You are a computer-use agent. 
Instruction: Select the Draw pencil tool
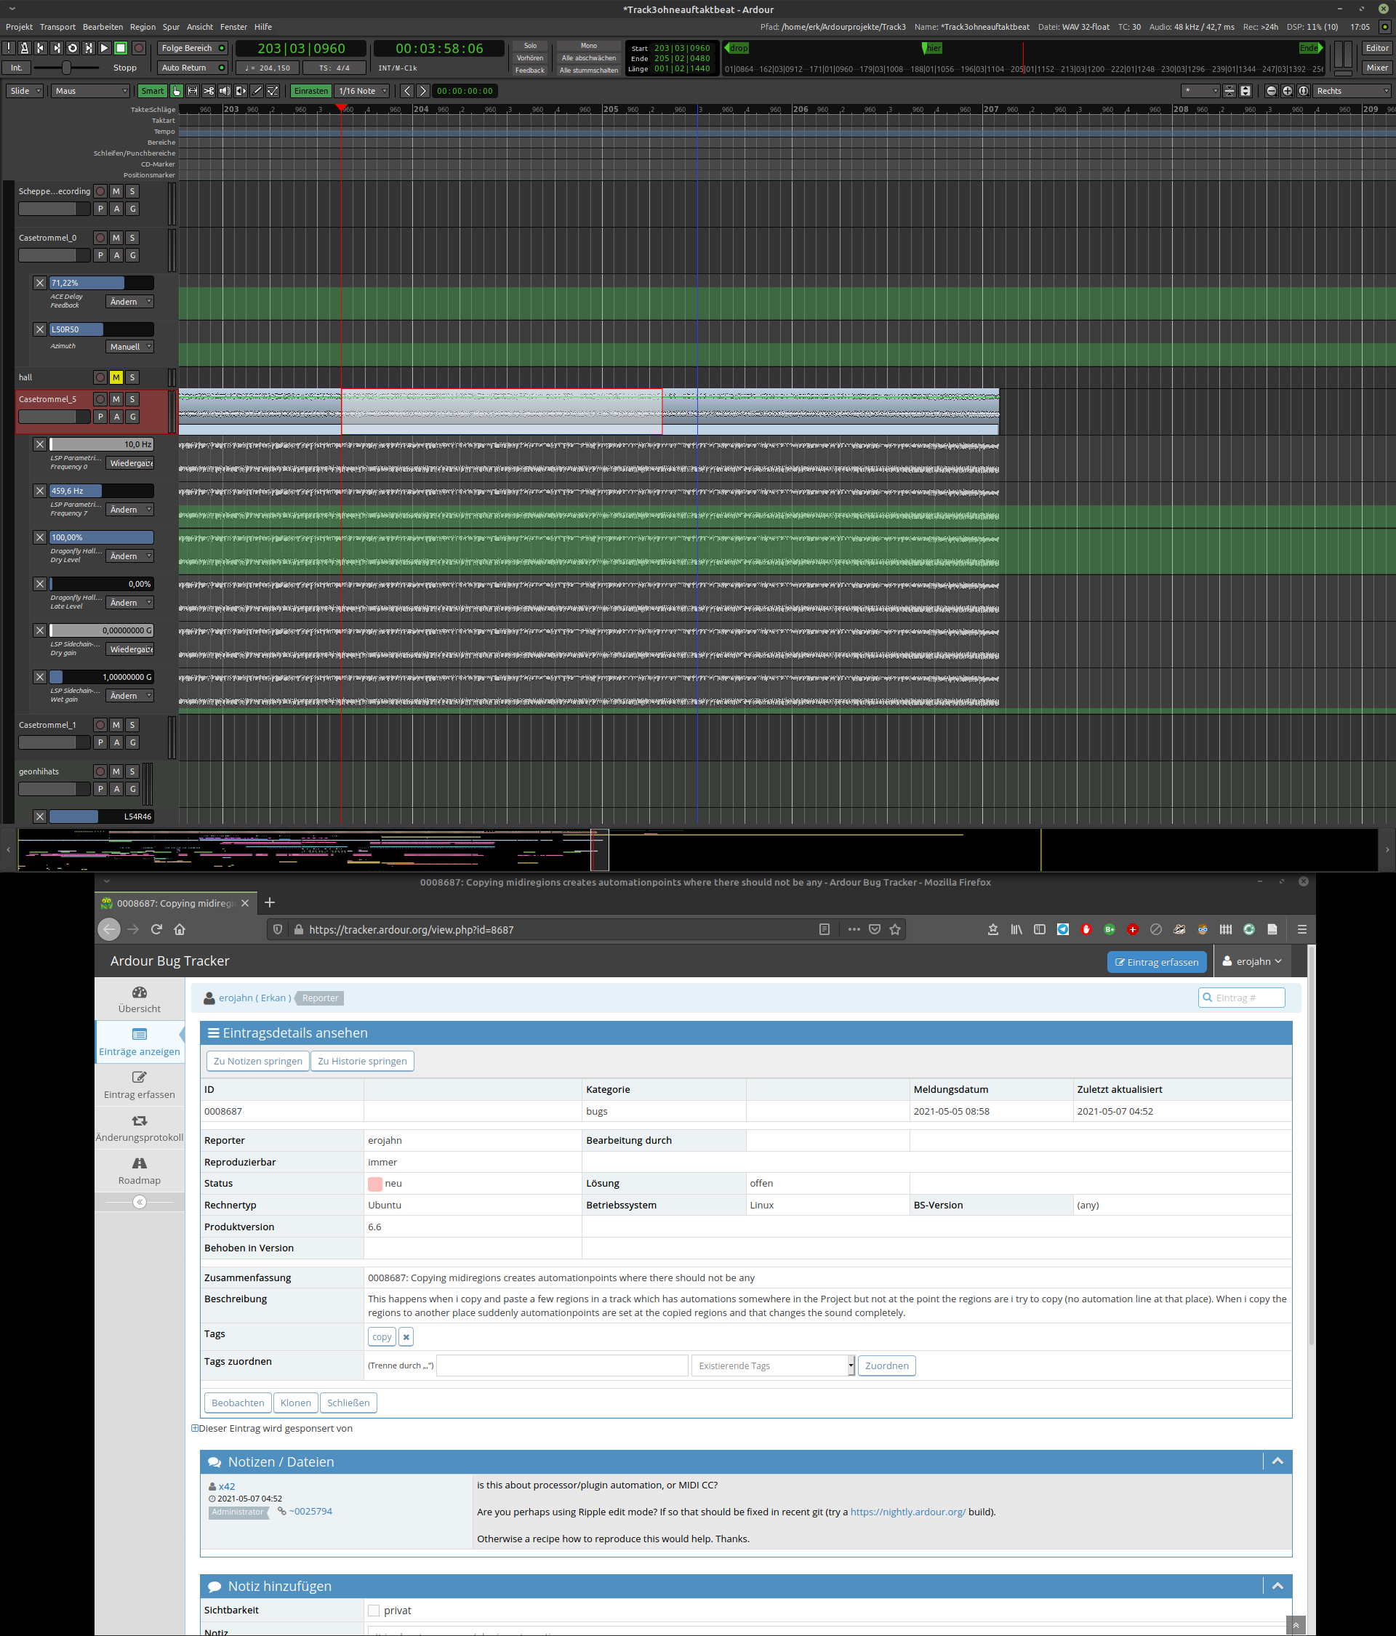point(257,91)
